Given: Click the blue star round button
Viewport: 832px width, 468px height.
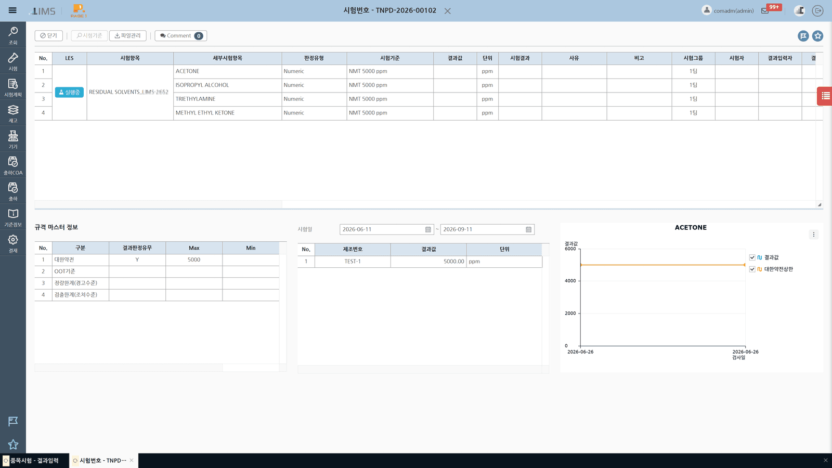Looking at the screenshot, I should [x=818, y=36].
